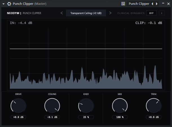Go to next preset with right triangle
Image resolution: width=172 pixels, height=127 pixels.
[157, 4]
